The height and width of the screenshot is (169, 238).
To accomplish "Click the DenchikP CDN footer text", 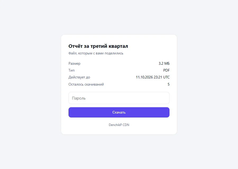I will point(119,125).
